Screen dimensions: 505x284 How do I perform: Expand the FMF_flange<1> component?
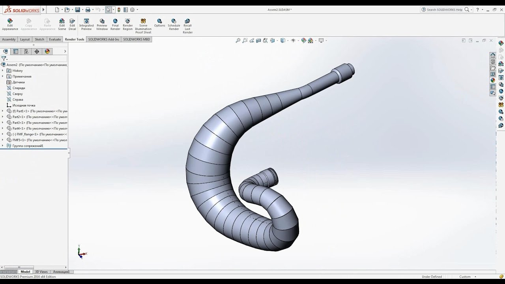point(2,134)
